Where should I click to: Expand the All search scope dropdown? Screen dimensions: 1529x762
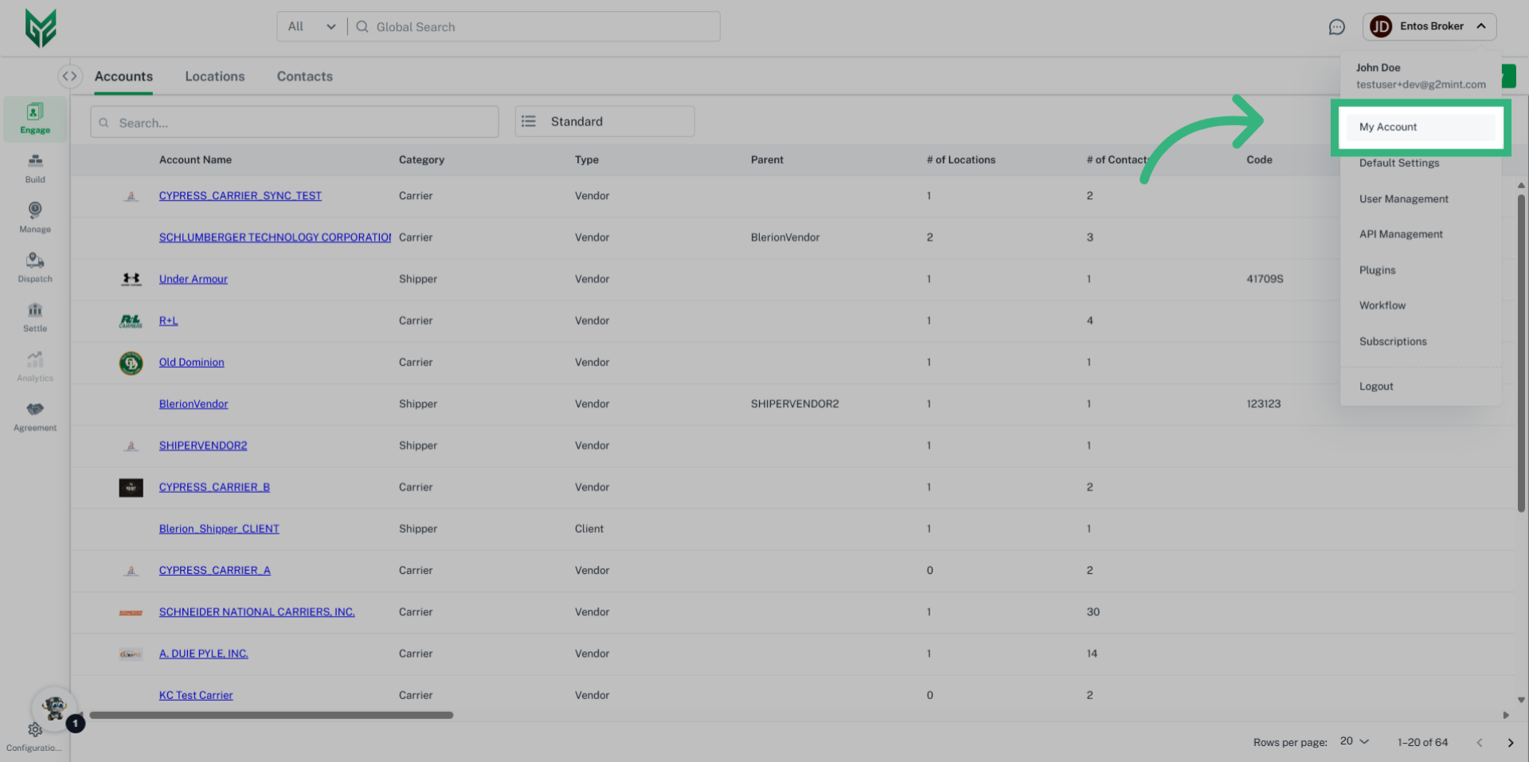click(x=312, y=27)
